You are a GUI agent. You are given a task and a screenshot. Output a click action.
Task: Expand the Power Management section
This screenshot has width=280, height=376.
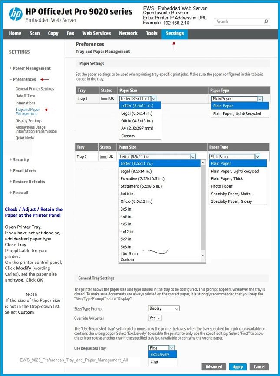pyautogui.click(x=30, y=68)
